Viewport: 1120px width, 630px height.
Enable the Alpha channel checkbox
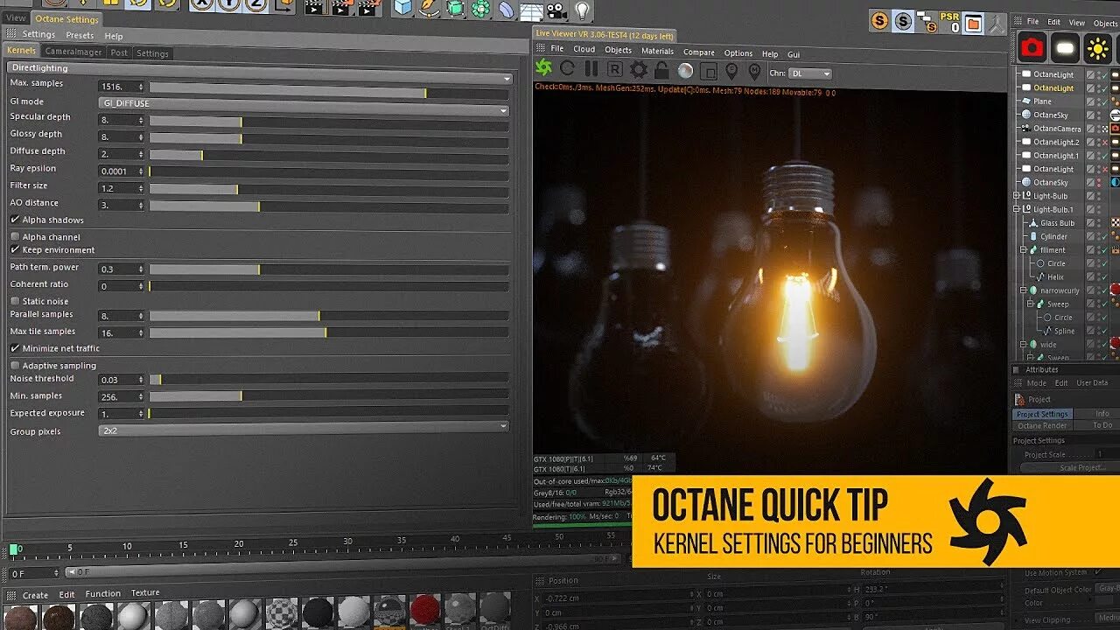15,237
